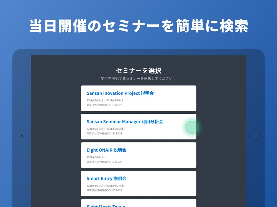This screenshot has height=207, width=277.
Task: Click the 受付を開始するセミナーを選択してください subtitle
Action: 138,78
